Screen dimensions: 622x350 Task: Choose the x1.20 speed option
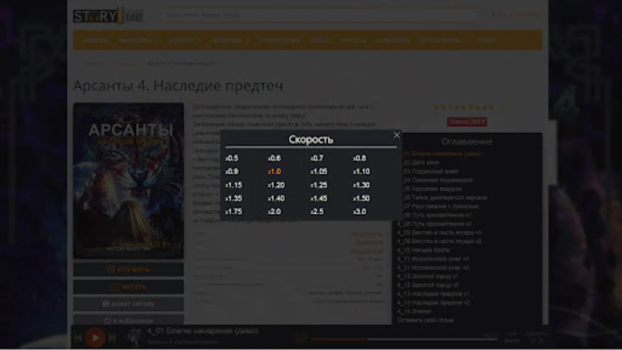276,185
